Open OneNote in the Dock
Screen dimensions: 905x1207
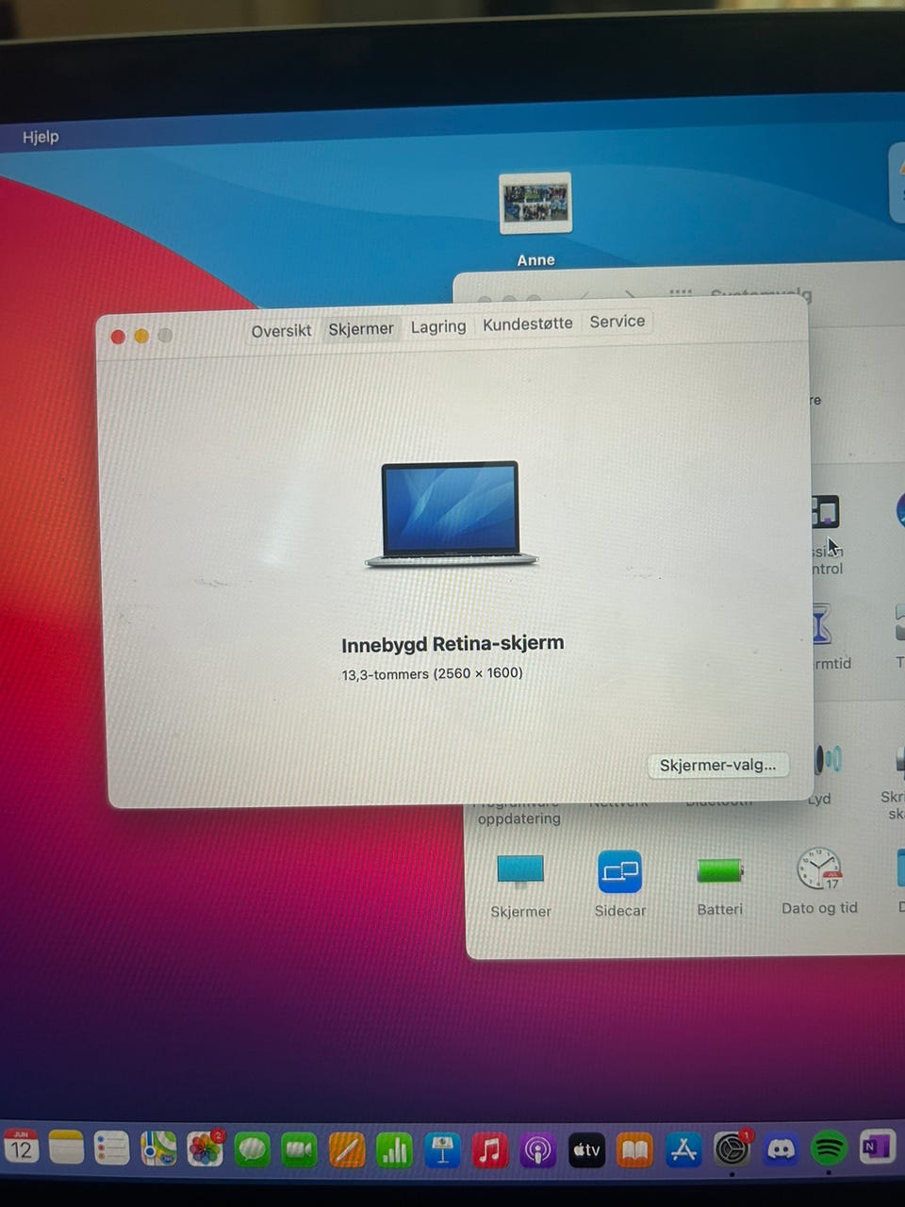pyautogui.click(x=877, y=1147)
